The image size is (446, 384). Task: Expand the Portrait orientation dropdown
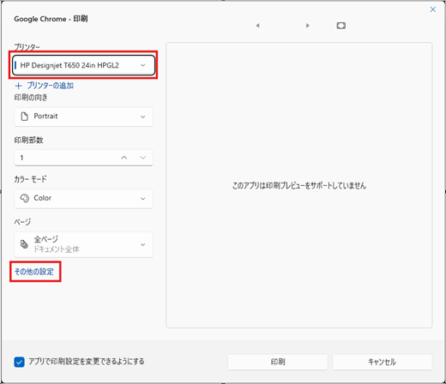click(x=83, y=117)
